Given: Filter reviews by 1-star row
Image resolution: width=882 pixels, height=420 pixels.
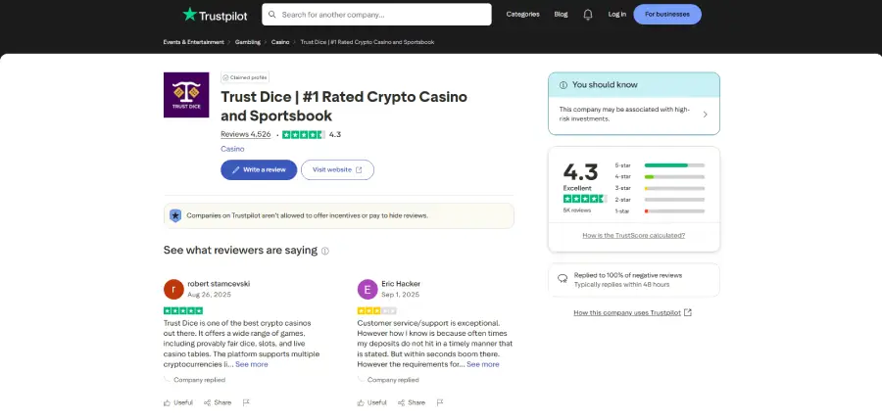Looking at the screenshot, I should [x=660, y=210].
